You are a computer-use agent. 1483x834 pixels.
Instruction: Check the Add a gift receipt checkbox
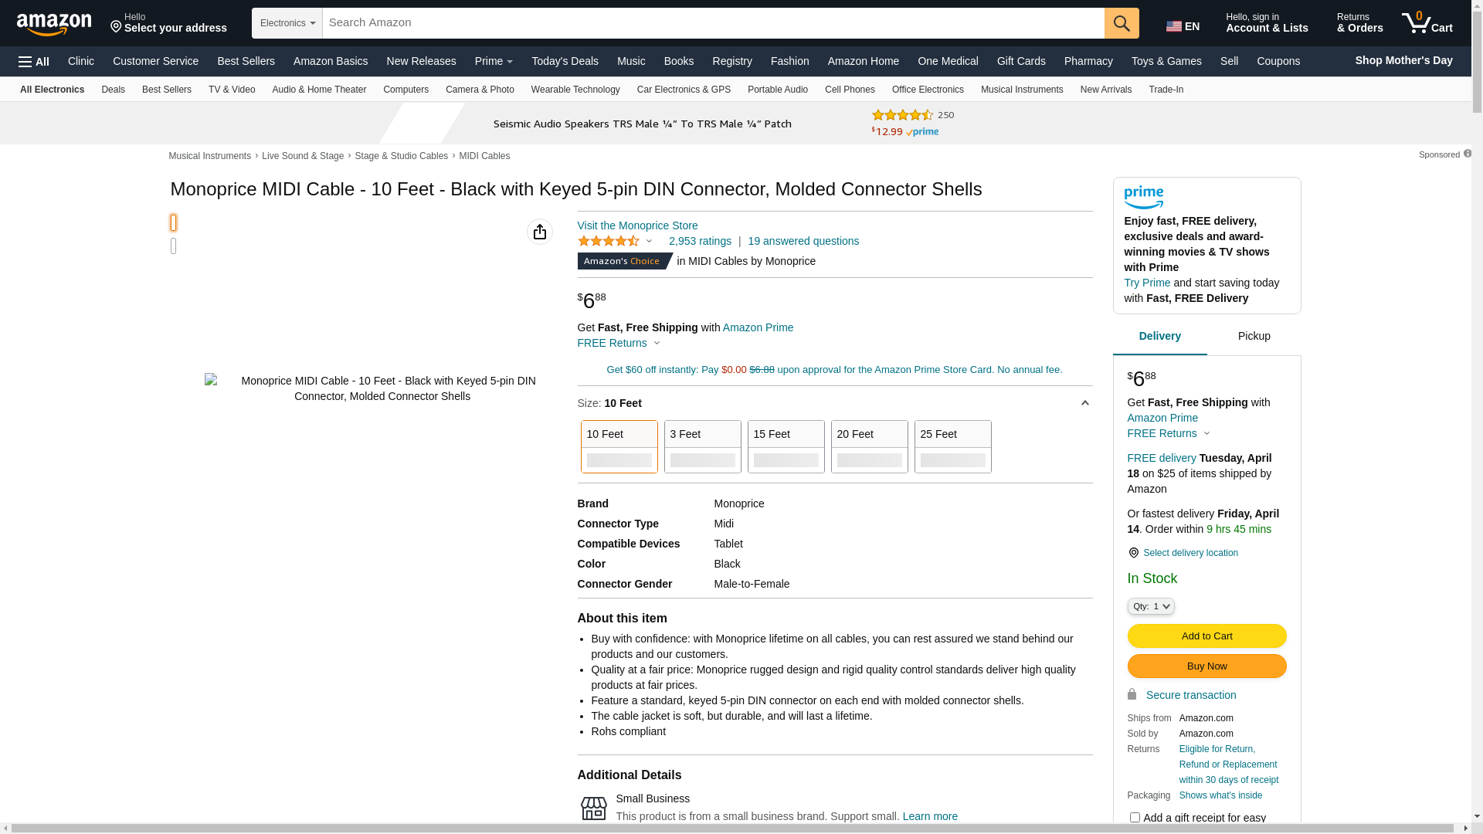click(1135, 817)
